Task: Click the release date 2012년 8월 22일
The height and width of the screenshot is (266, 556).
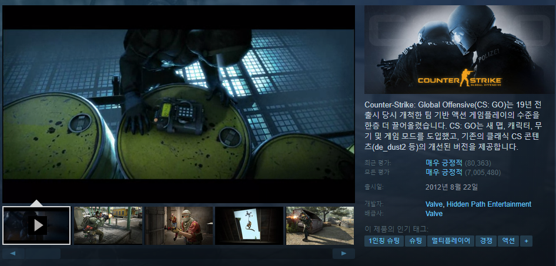Action: click(x=451, y=187)
